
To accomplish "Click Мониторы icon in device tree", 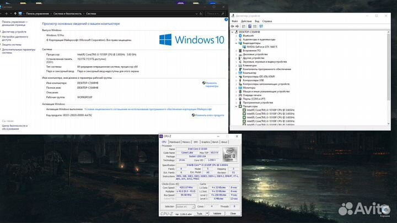I will 240,88.
